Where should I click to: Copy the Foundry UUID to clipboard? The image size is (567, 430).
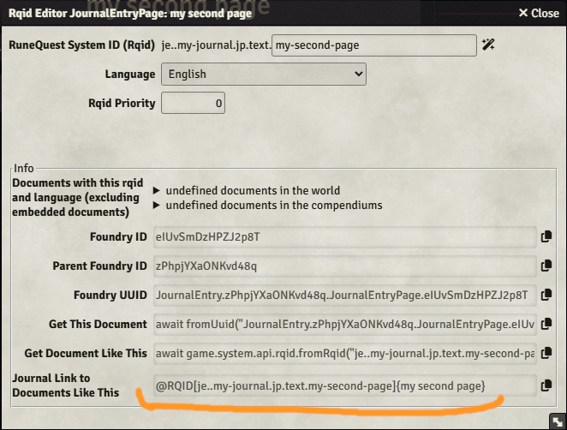click(545, 296)
